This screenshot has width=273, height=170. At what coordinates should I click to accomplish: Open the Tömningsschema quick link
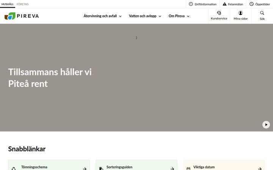[x=49, y=165]
